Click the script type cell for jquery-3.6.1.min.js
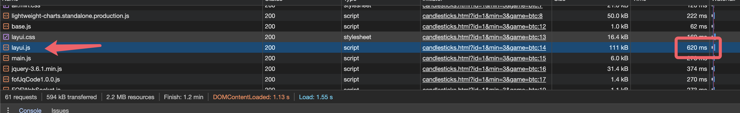 351,69
